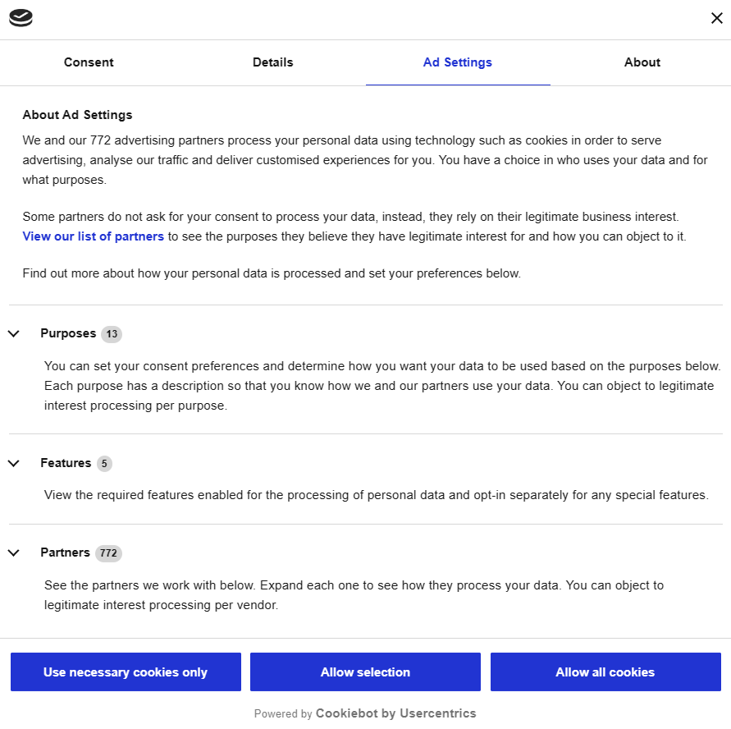This screenshot has width=731, height=729.
Task: Open the Ad Settings tab
Action: 457,62
